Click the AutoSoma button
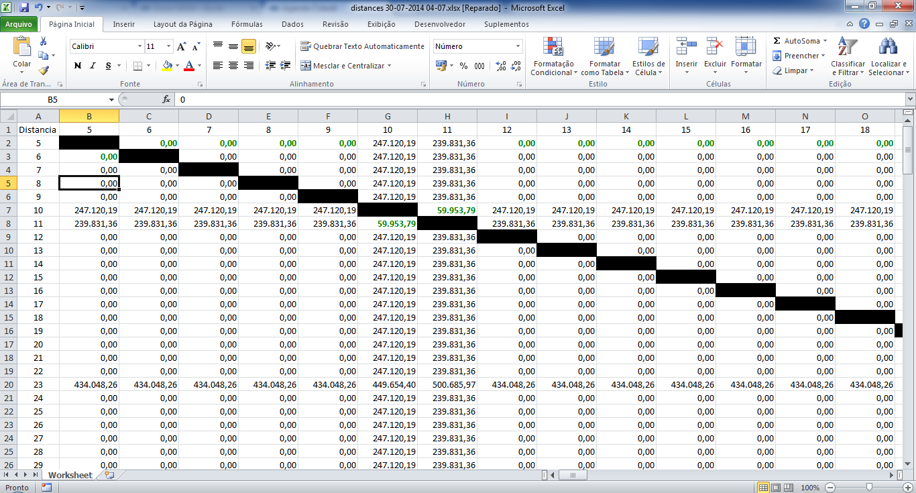Viewport: 916px width, 493px height. pyautogui.click(x=800, y=41)
